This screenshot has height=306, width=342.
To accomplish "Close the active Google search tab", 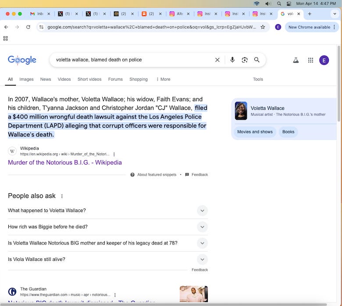I will pyautogui.click(x=299, y=14).
